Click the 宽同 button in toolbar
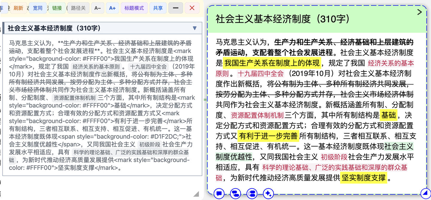Screen dimensions: 431x200 (38, 8)
